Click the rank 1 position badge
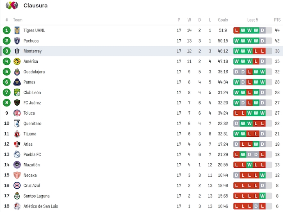Viewport: 283px width, 212px height. coord(7,30)
